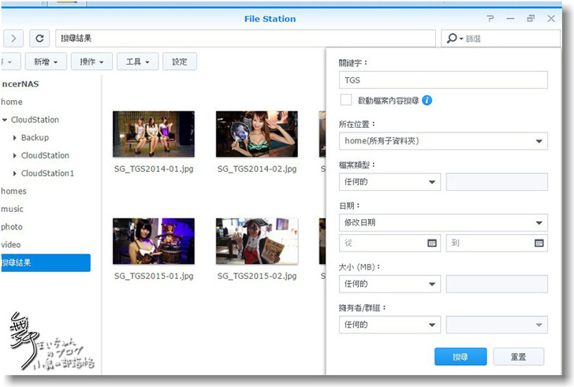Viewport: 574px width, 387px height.
Task: Open the 修改日期 date type dropdown
Action: (x=442, y=223)
